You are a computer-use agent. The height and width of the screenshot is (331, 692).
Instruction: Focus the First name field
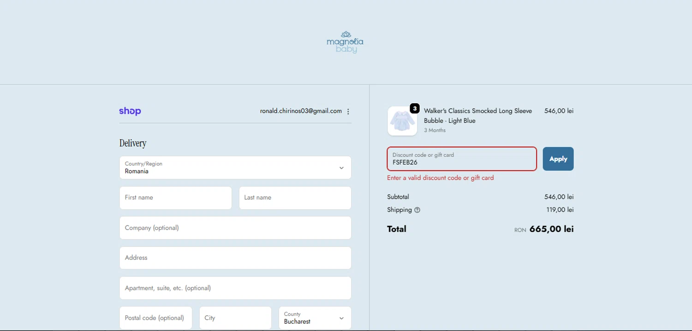[x=176, y=198]
